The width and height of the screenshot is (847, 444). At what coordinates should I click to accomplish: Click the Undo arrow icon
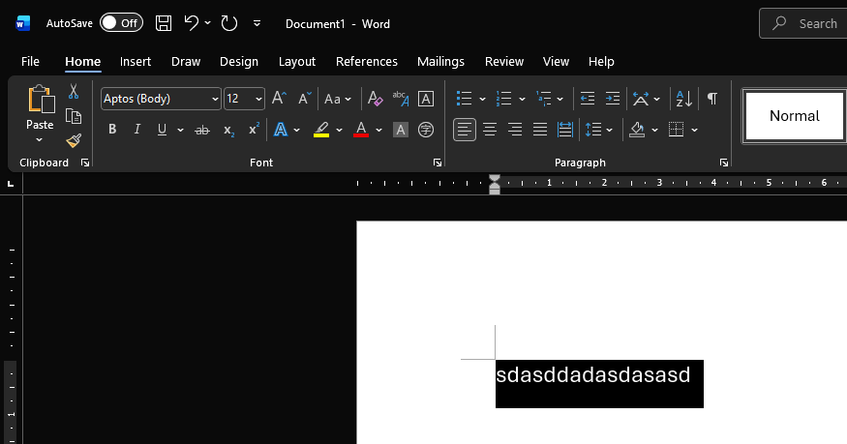tap(192, 23)
